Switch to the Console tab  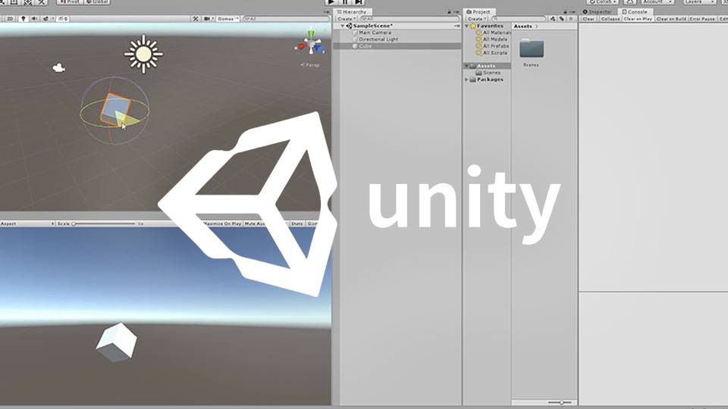click(635, 11)
